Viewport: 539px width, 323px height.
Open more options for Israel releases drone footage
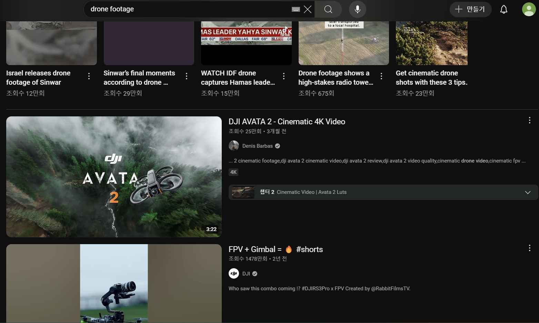pyautogui.click(x=89, y=76)
